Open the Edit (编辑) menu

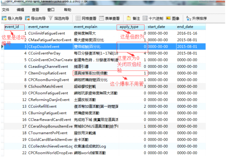[x=21, y=10]
